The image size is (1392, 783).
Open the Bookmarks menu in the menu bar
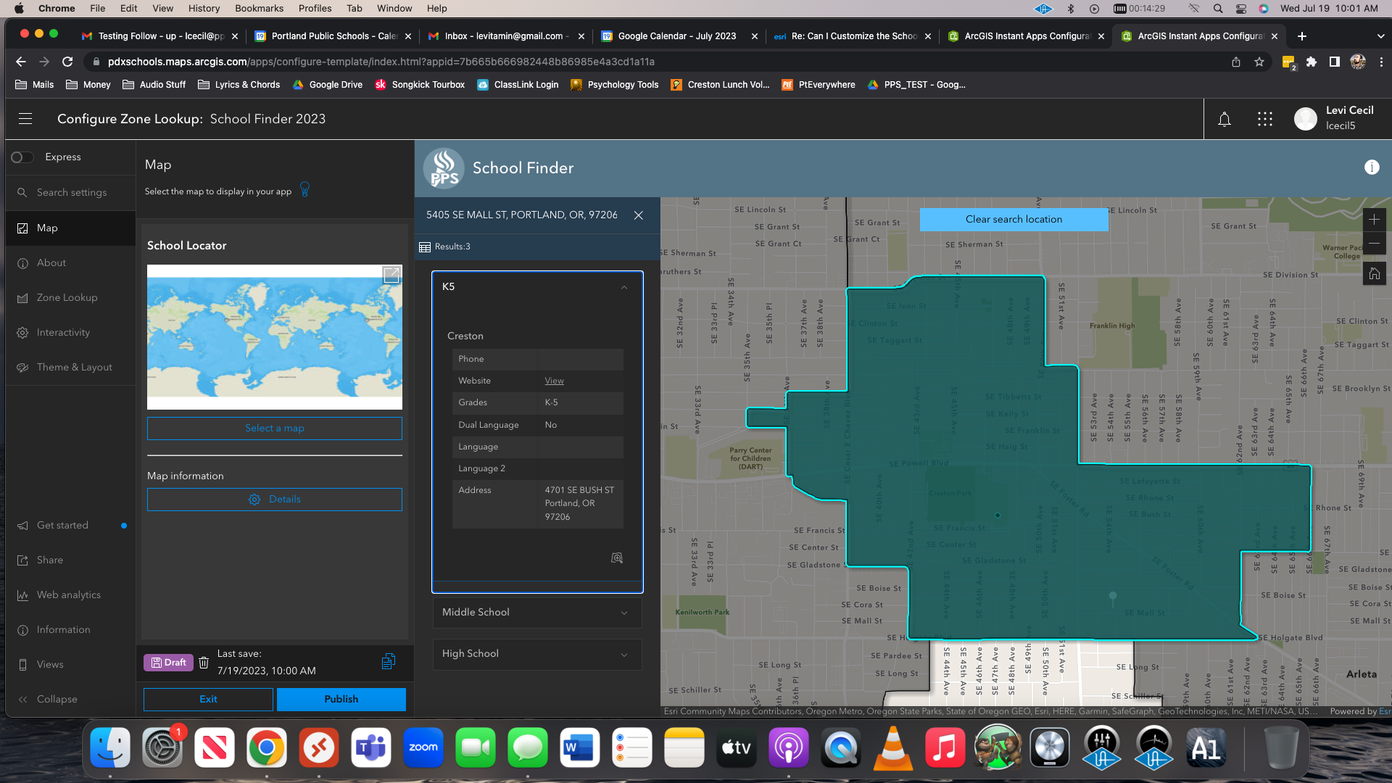259,8
